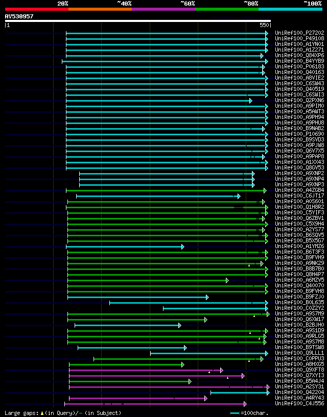Click arrowhead of the UniRef100_C6JT17 alignment bar
This screenshot has height=417, width=327.
click(x=239, y=197)
